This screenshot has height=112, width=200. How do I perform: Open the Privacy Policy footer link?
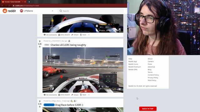coord(153,77)
